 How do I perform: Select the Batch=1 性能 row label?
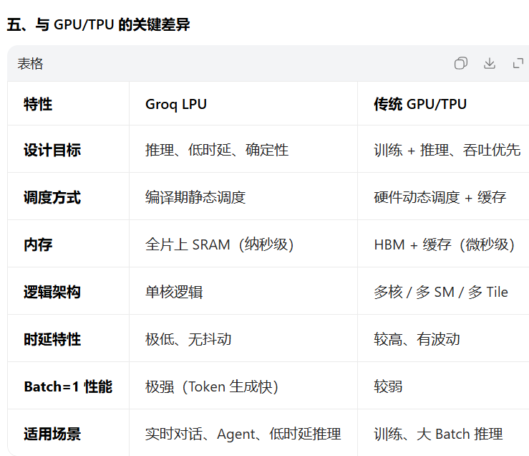tap(68, 386)
